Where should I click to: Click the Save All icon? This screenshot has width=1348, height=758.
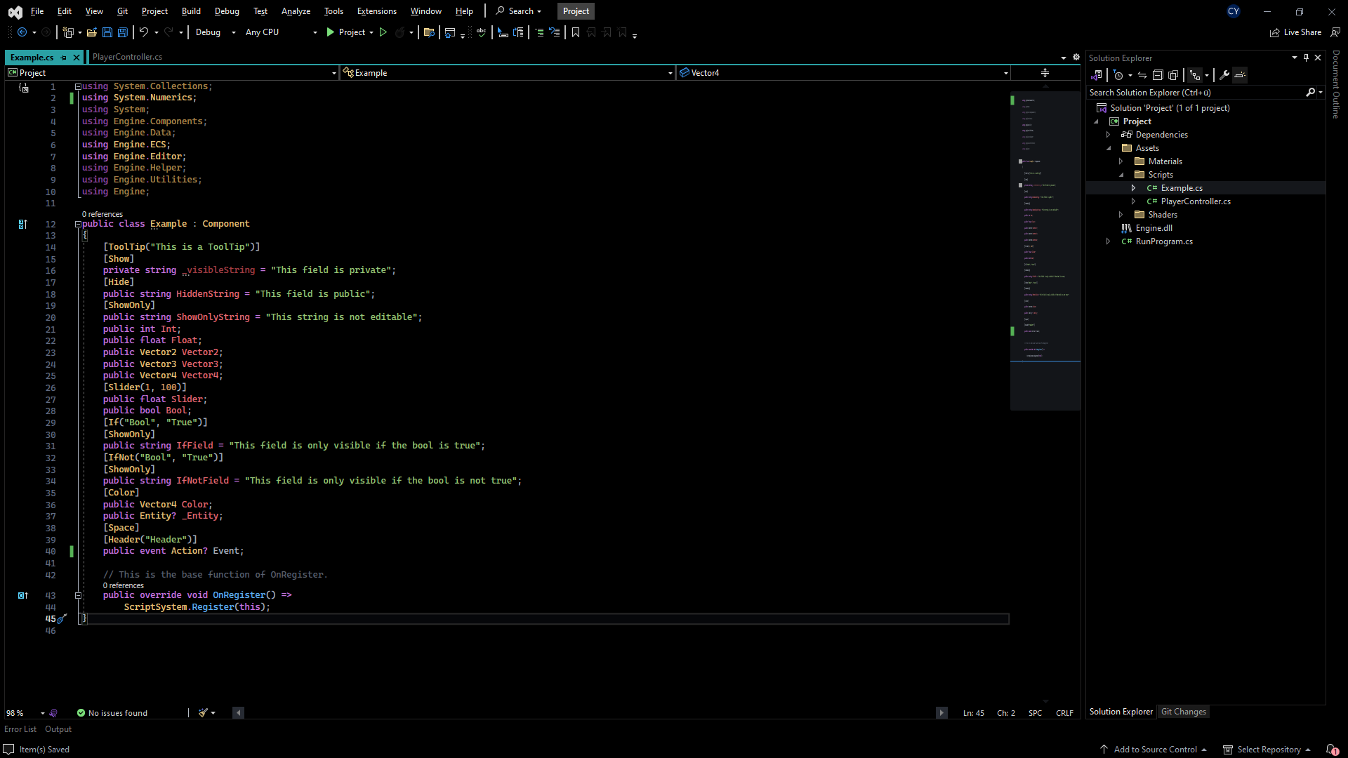[123, 32]
